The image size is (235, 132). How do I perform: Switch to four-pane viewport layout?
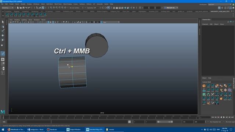click(3, 64)
